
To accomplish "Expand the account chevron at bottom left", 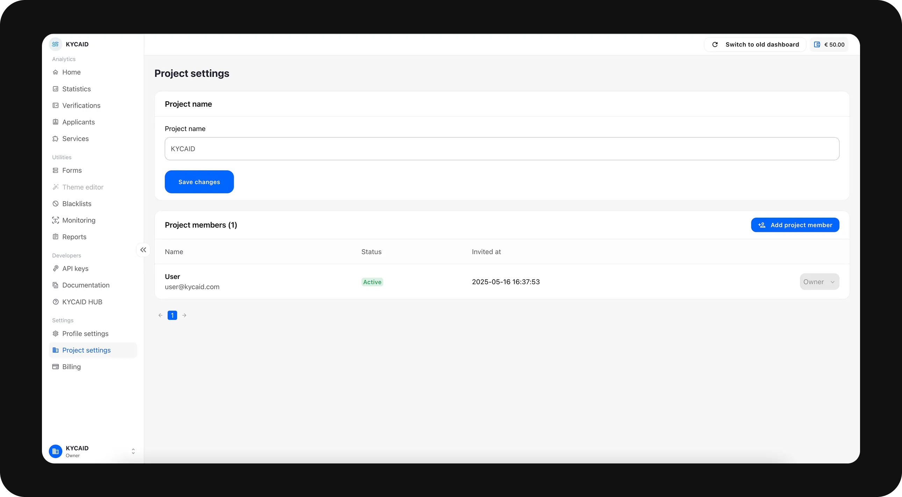I will point(133,451).
